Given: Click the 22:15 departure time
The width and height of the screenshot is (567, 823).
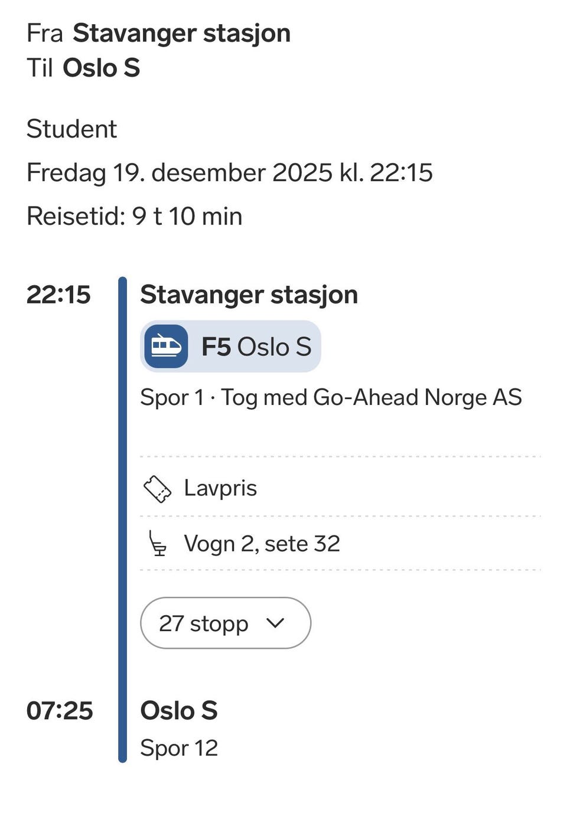Looking at the screenshot, I should coord(58,295).
